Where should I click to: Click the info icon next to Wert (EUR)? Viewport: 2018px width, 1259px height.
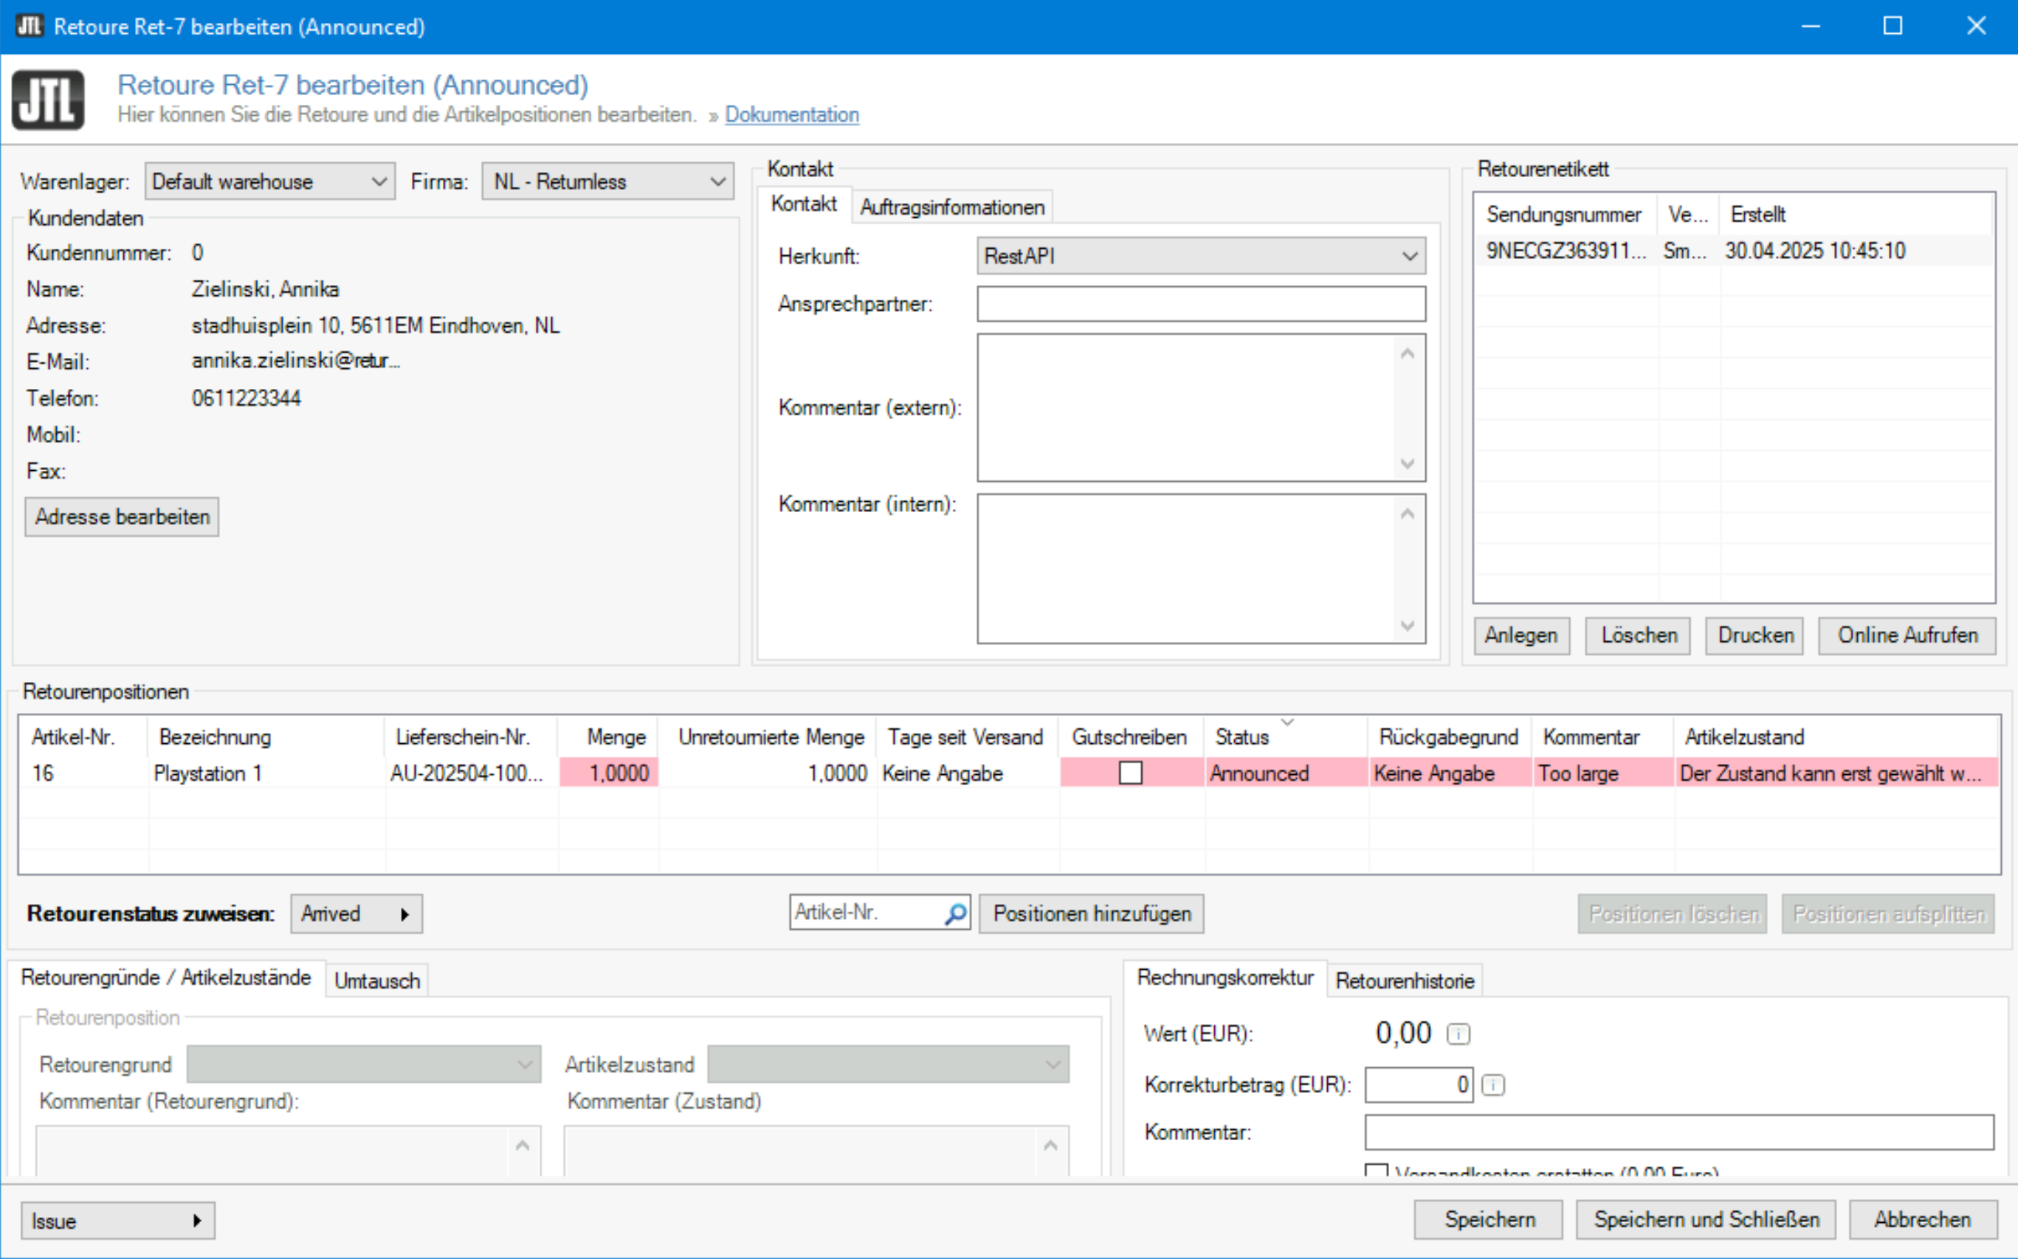click(1458, 1033)
